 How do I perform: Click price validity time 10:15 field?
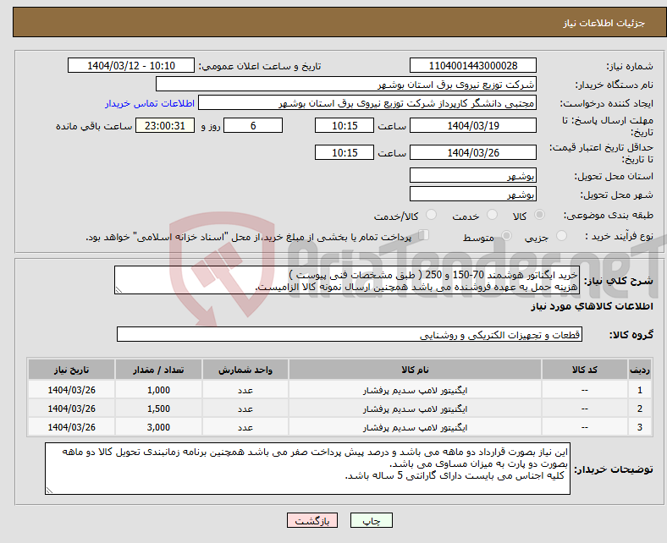[x=345, y=152]
